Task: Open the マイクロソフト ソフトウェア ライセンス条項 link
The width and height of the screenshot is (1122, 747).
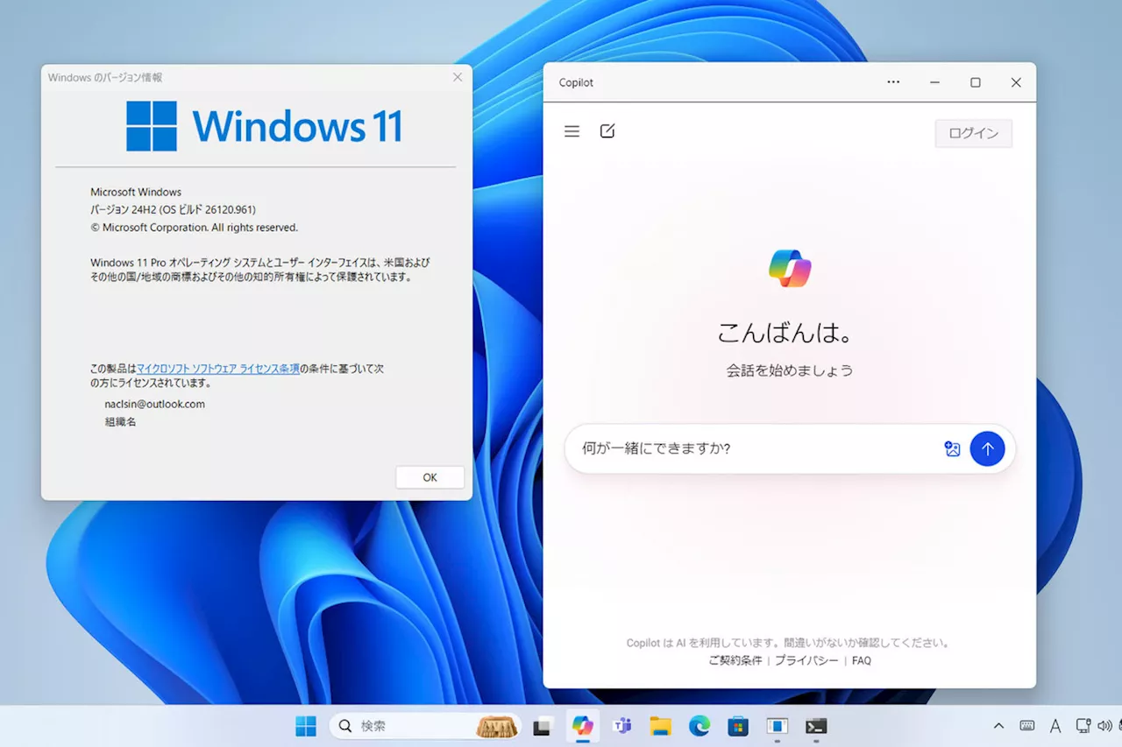Action: click(x=218, y=369)
